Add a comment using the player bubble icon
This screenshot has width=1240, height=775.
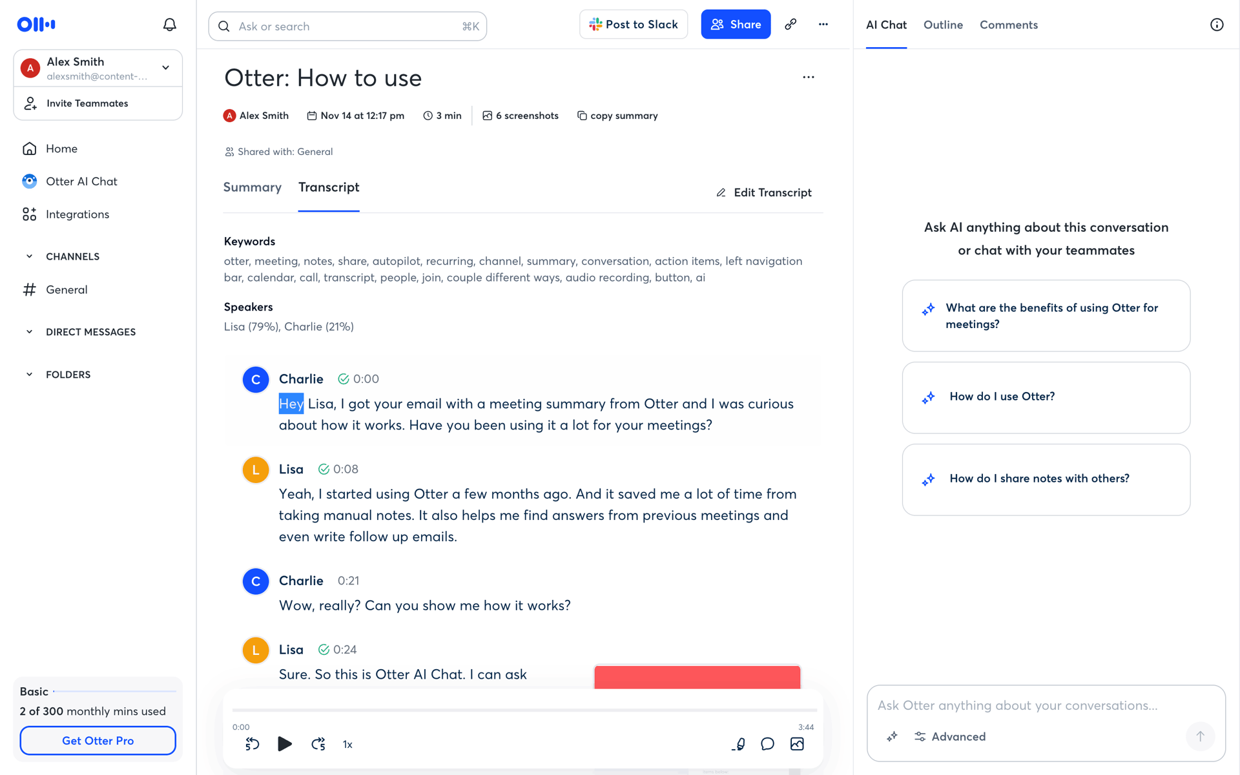pyautogui.click(x=767, y=744)
